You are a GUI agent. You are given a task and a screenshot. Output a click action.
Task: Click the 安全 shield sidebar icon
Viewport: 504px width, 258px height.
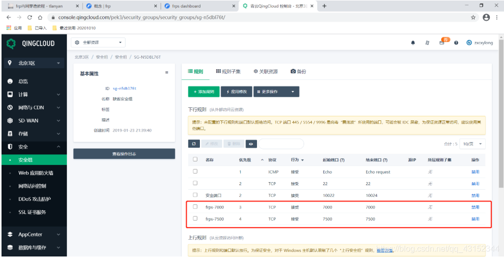tap(10, 147)
